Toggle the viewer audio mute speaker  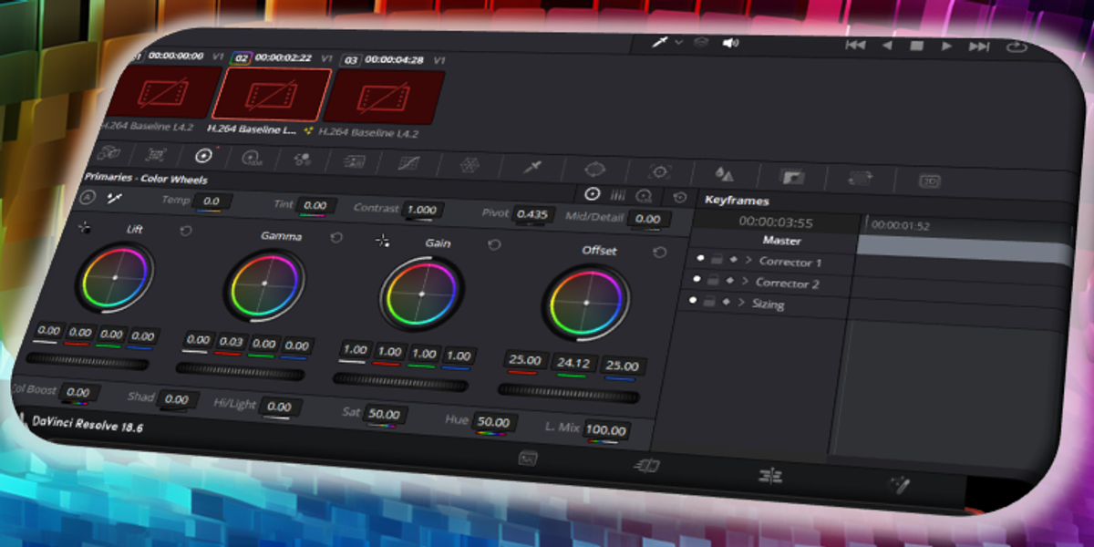click(x=729, y=43)
